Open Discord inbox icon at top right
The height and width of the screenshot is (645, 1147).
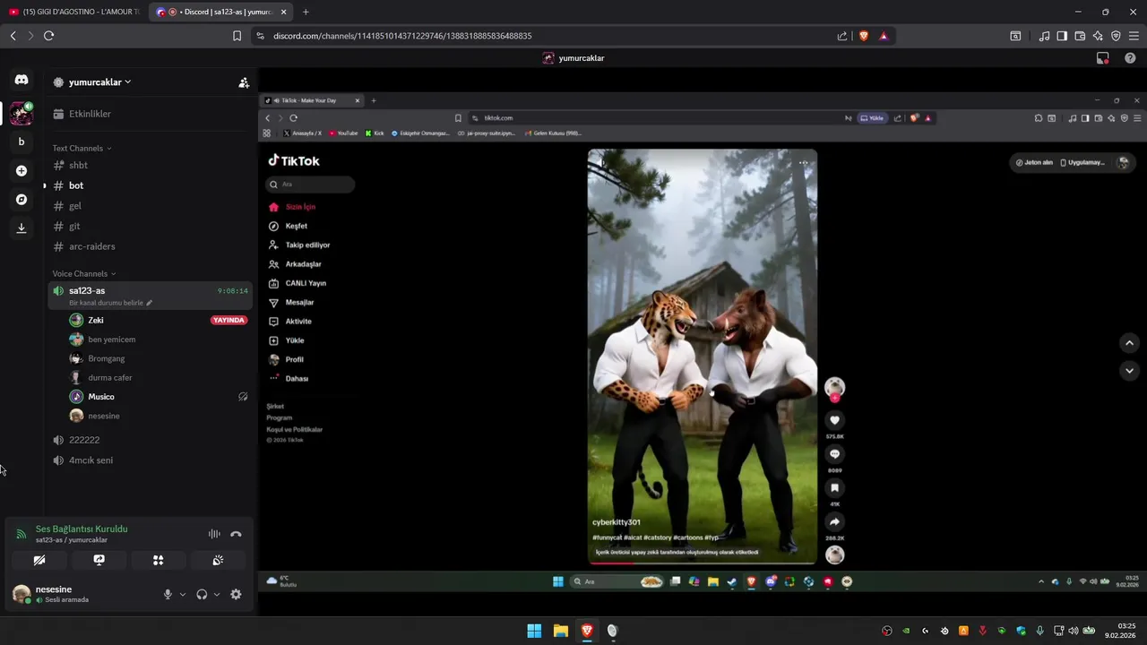(1103, 58)
